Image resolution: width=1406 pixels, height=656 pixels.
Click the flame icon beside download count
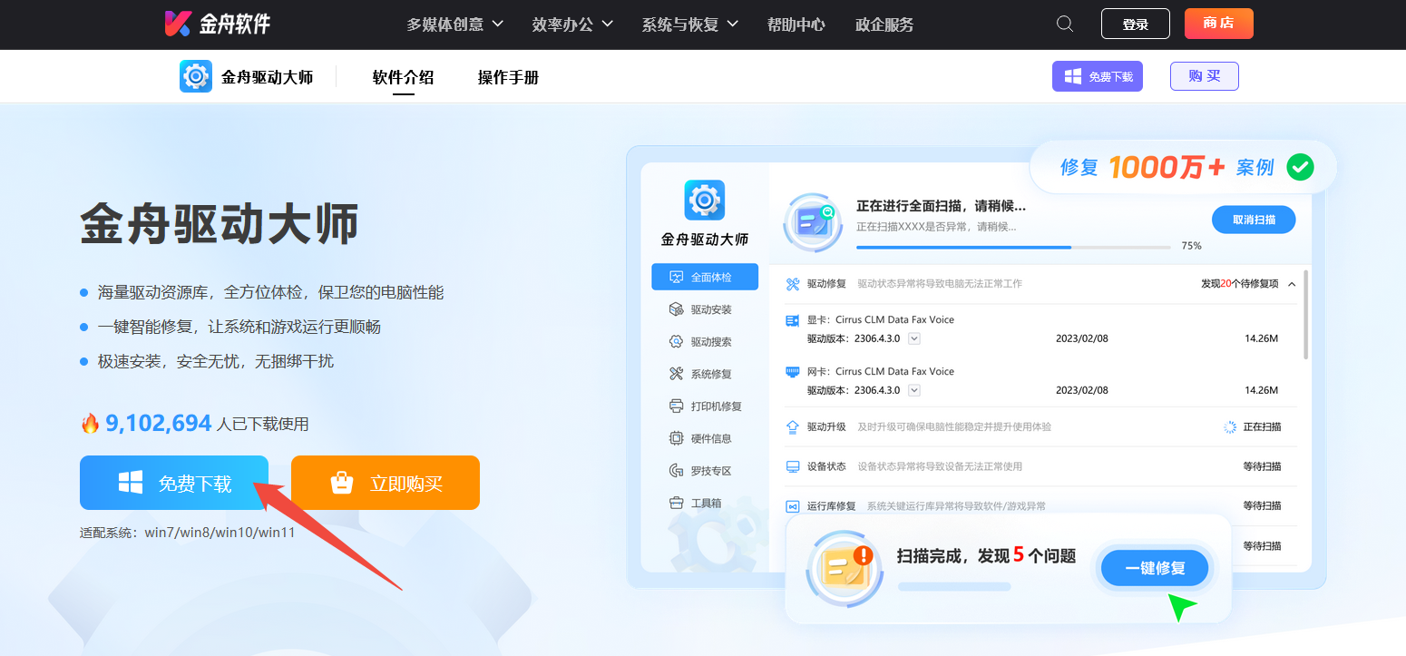(x=90, y=423)
